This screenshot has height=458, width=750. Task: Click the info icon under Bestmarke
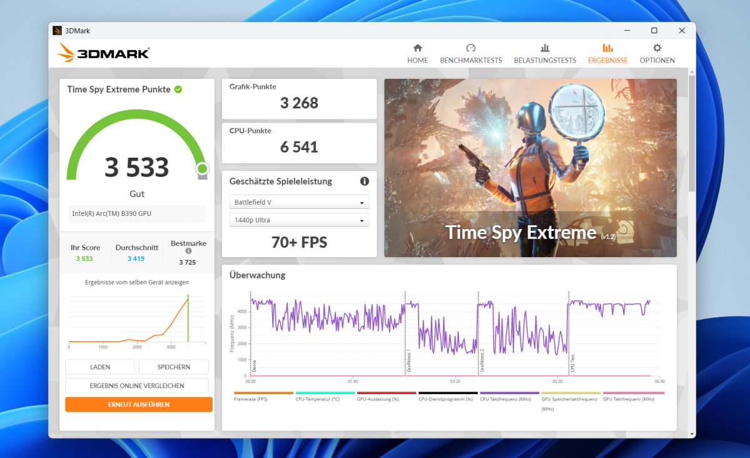pyautogui.click(x=188, y=251)
